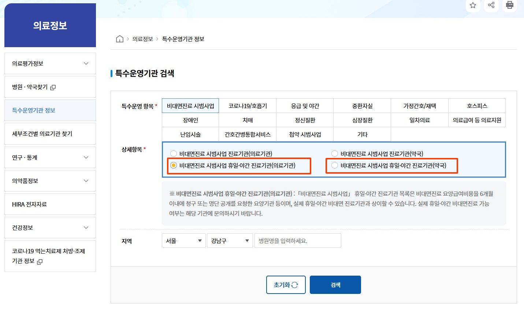Select the 비대면진료 시범사업 tab

(190, 106)
